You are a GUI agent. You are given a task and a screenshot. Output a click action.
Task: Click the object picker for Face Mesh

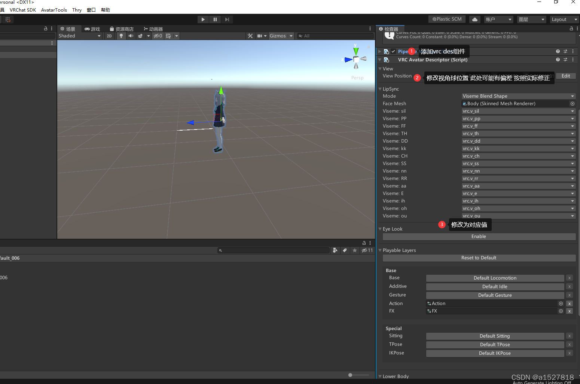click(x=572, y=104)
